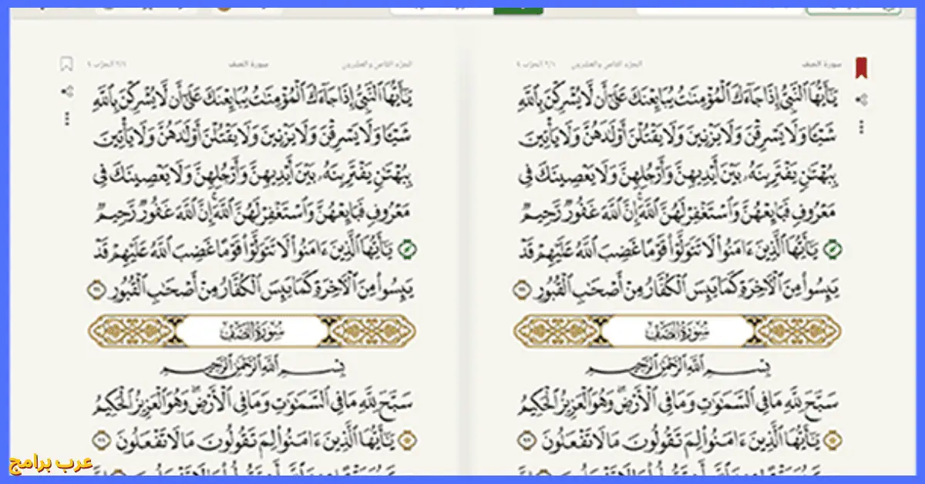Click the verse 13 end marker on the left page
925x484 pixels.
pyautogui.click(x=98, y=290)
